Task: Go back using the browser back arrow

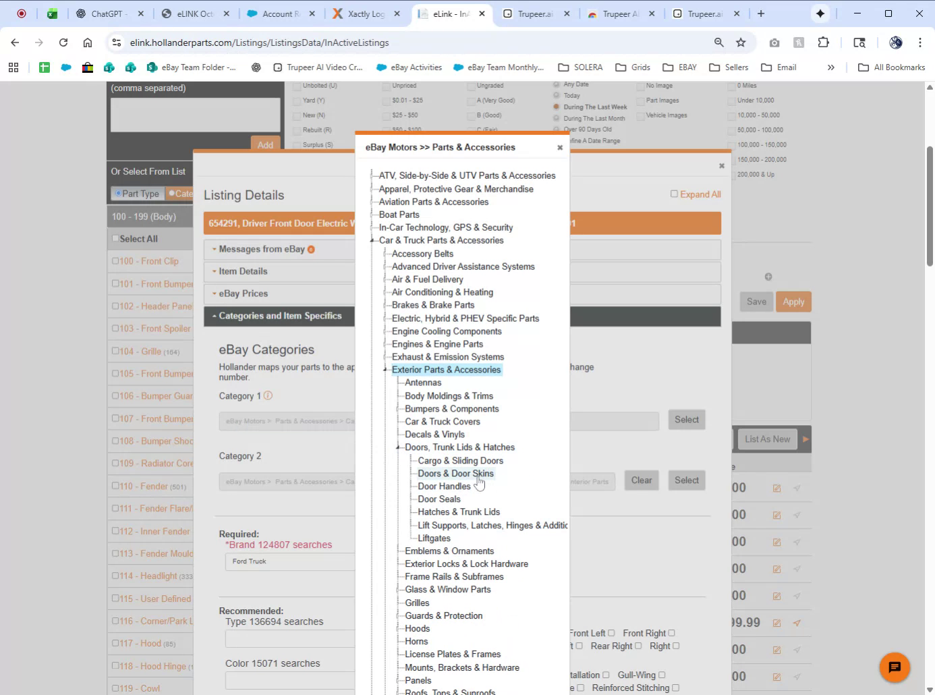Action: point(15,43)
